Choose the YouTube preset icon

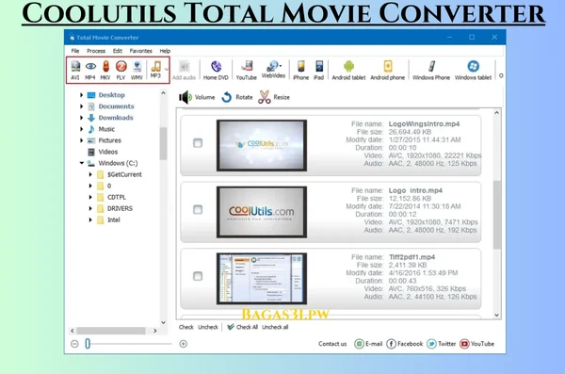tap(246, 70)
